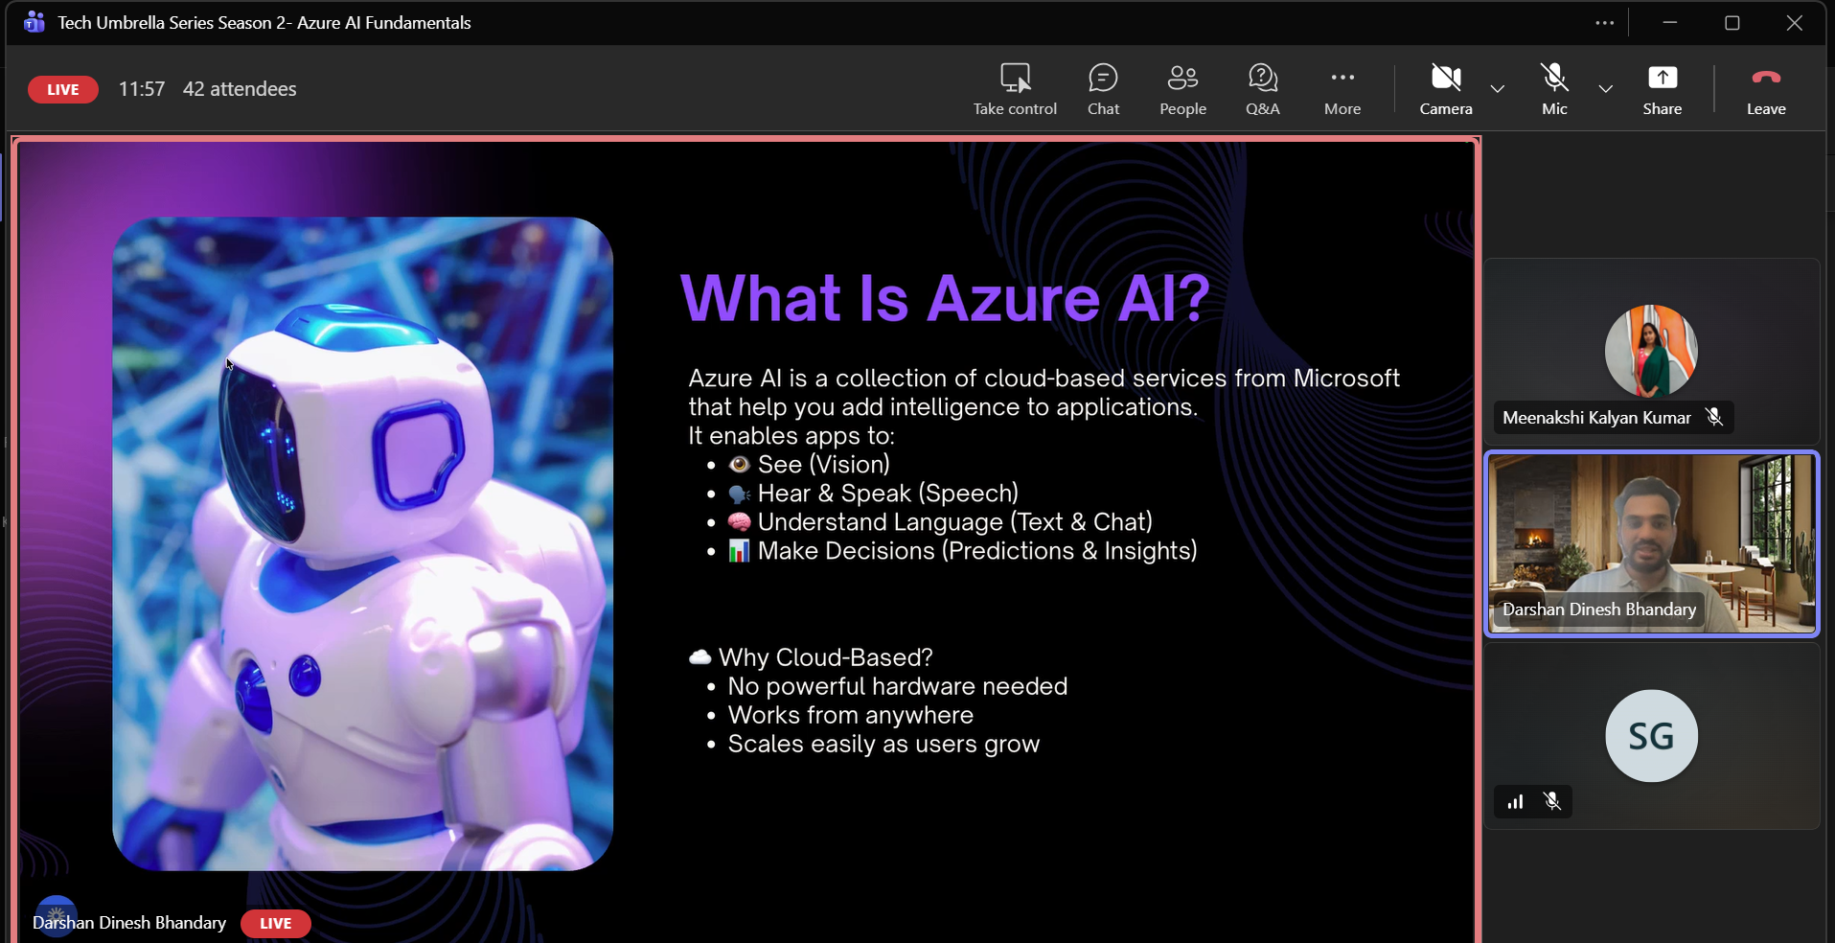Viewport: 1835px width, 943px height.
Task: Maximize the Teams meeting window
Action: tap(1732, 23)
